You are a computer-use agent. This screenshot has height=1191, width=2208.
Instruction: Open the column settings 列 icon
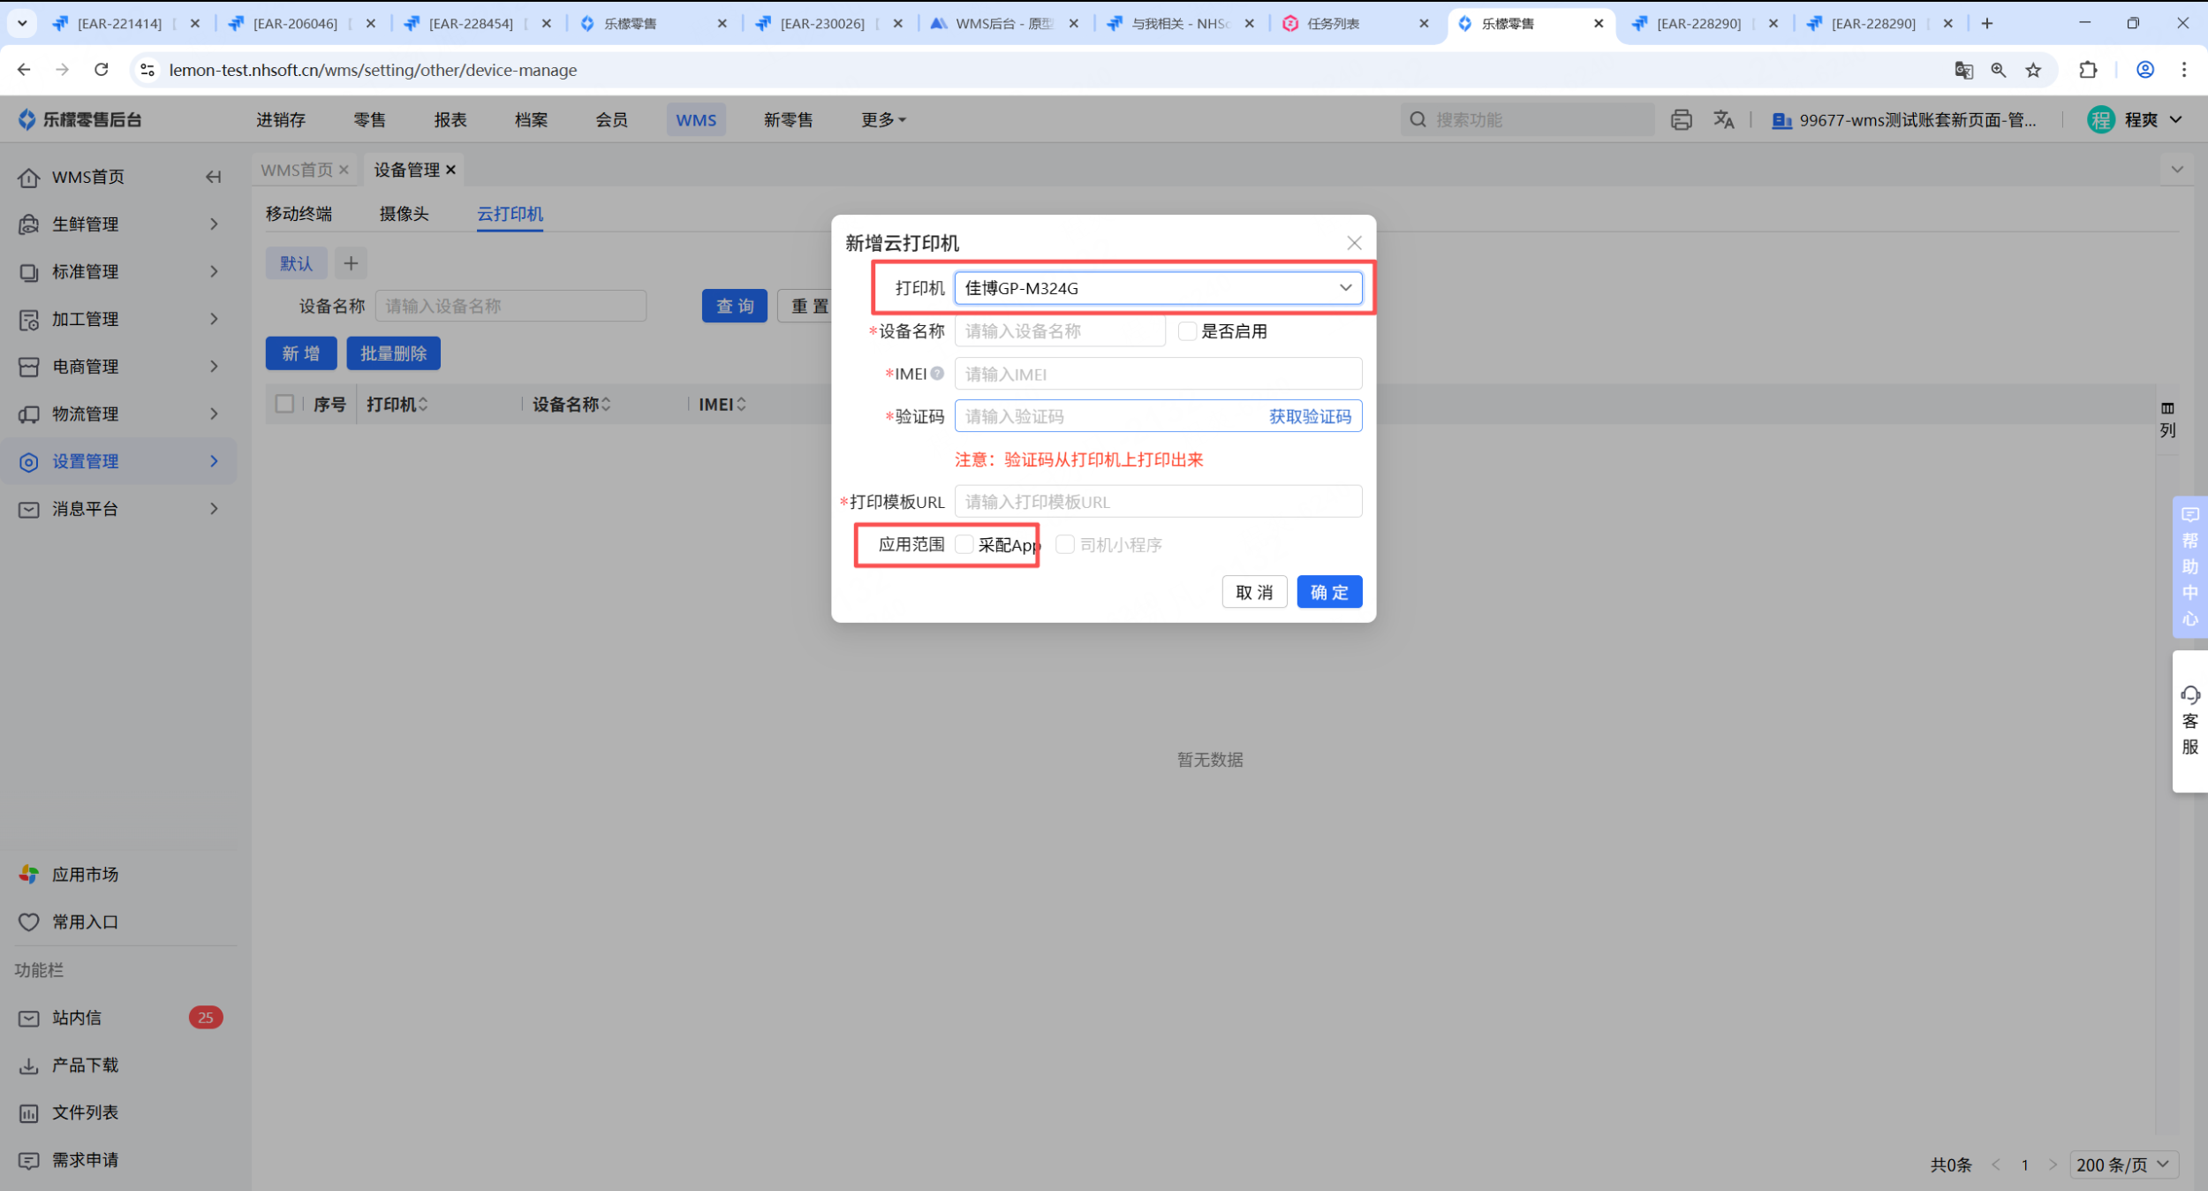[2167, 419]
